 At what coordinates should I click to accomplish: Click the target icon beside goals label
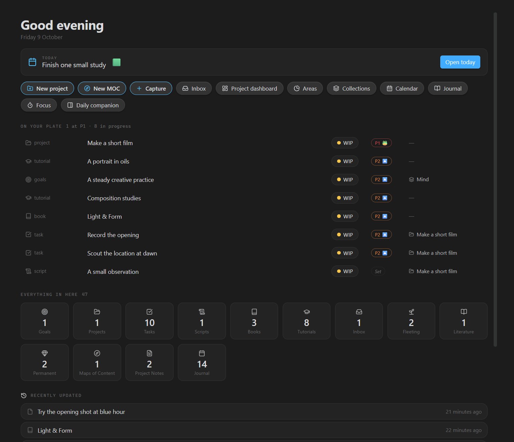(28, 180)
